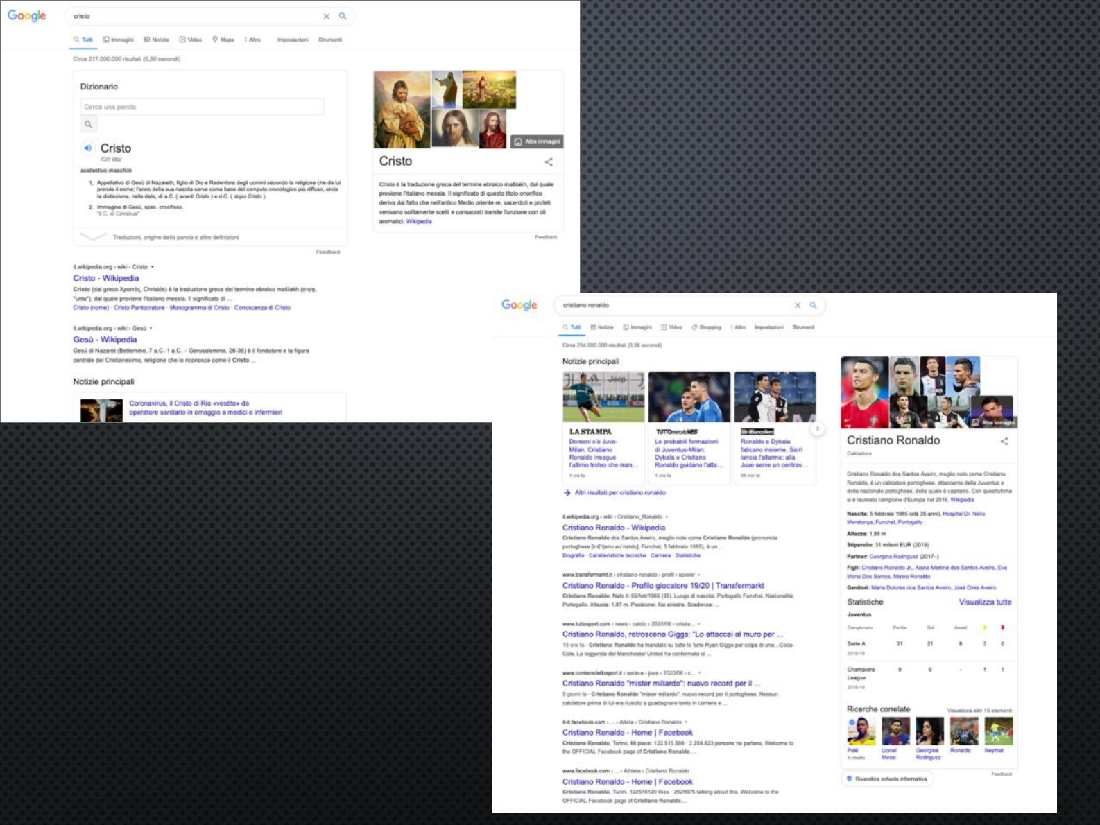Screen dimensions: 1100x825
Task: Click the Google logo on the cristo page
Action: [27, 16]
